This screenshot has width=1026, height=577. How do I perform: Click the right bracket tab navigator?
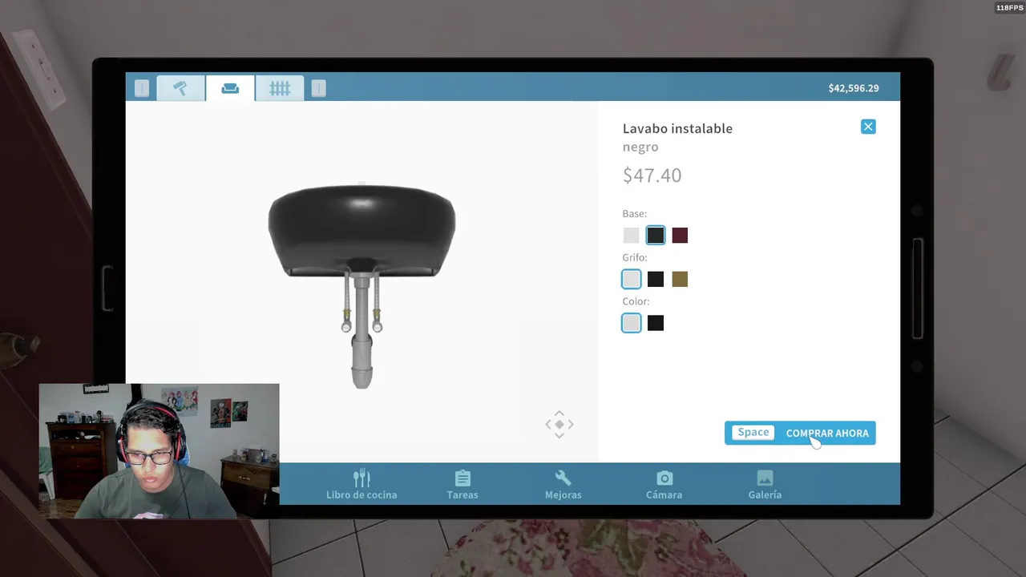point(318,88)
